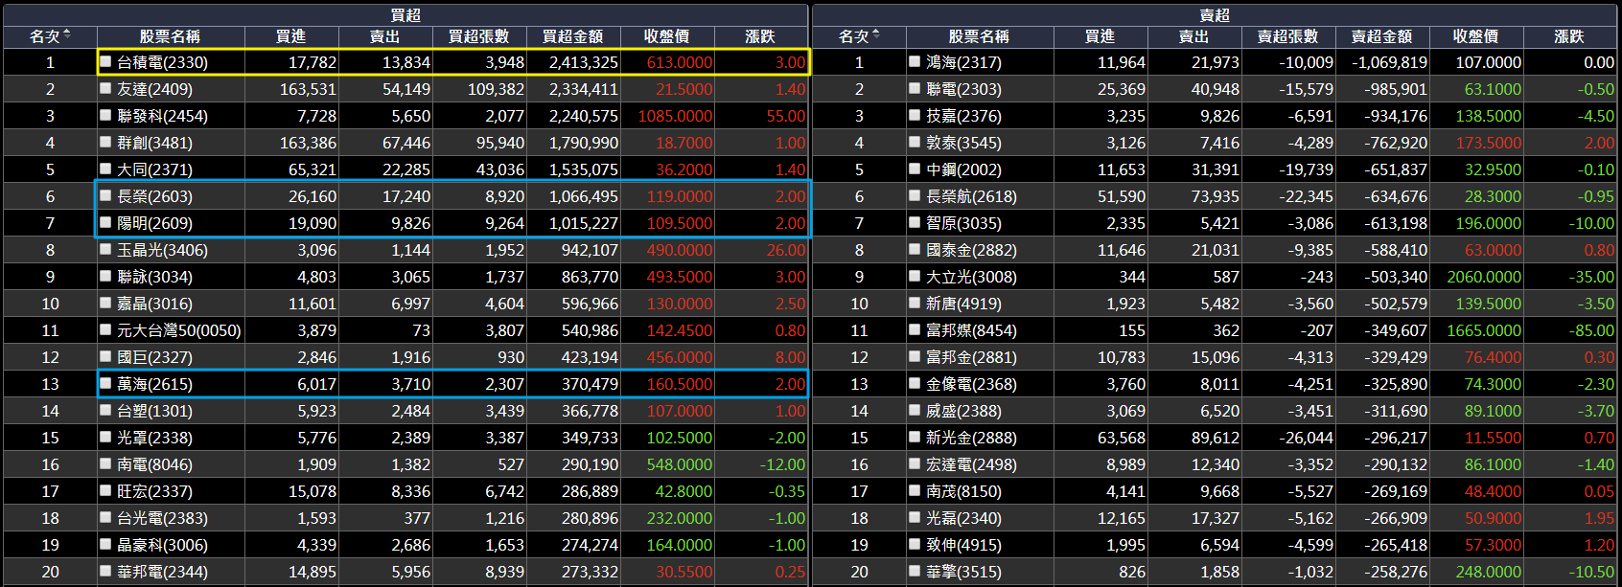1622x587 pixels.
Task: Open stock 富邦媒(8454)
Action: click(972, 330)
